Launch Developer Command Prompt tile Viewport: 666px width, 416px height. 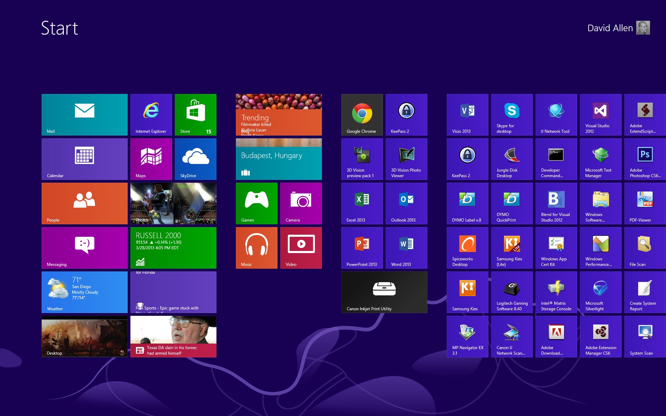[556, 159]
